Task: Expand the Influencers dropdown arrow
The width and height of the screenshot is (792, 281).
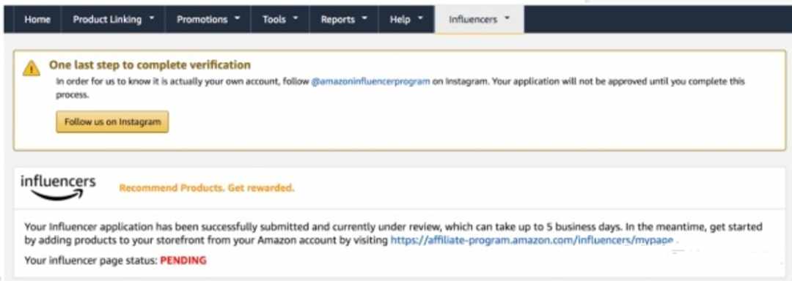Action: [x=507, y=19]
